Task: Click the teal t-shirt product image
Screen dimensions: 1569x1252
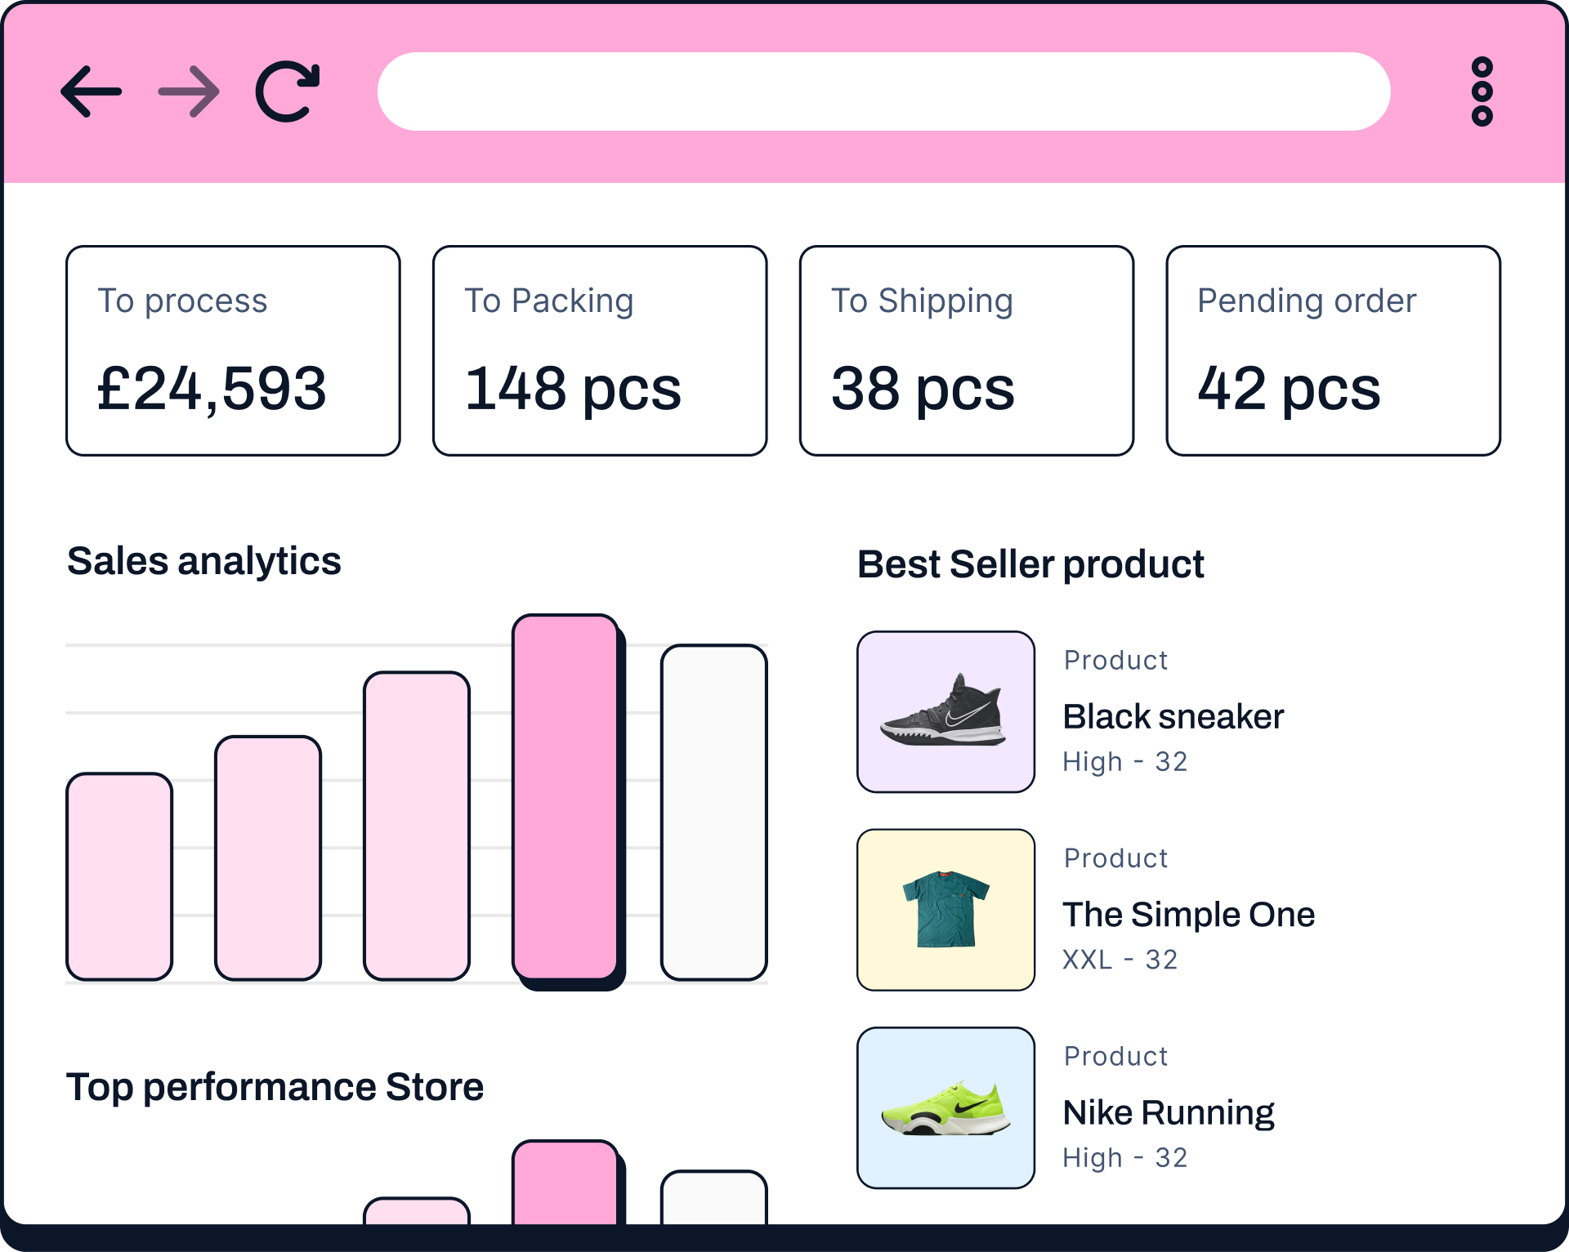Action: tap(945, 910)
